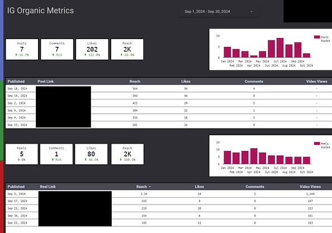Click the 'Sep 25, 2024' reel date cell
This screenshot has height=233, width=332.
coord(17,223)
